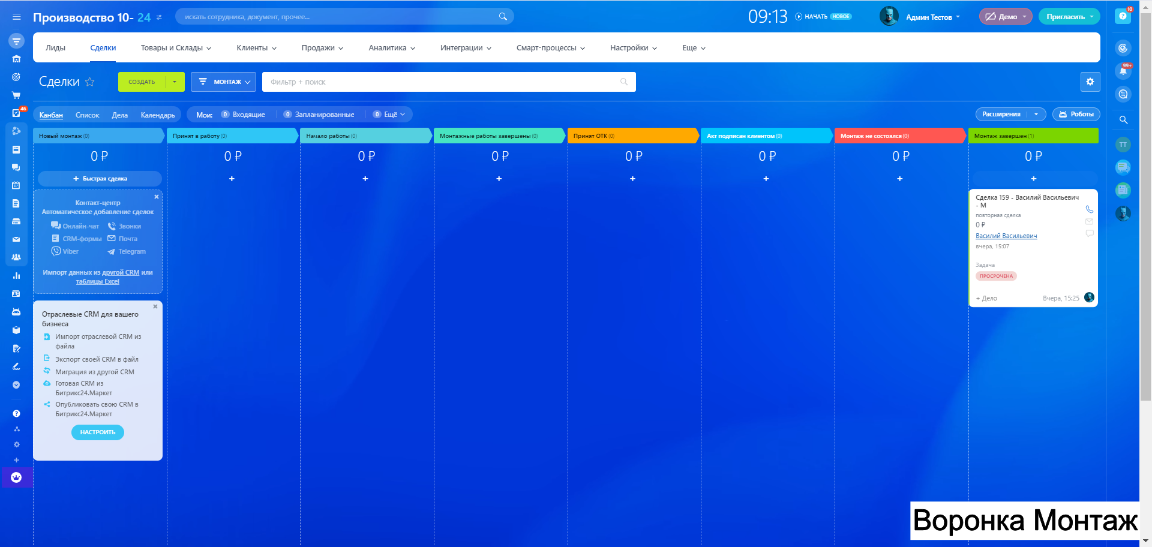Click the orange Принят ОТК stage header

(633, 136)
